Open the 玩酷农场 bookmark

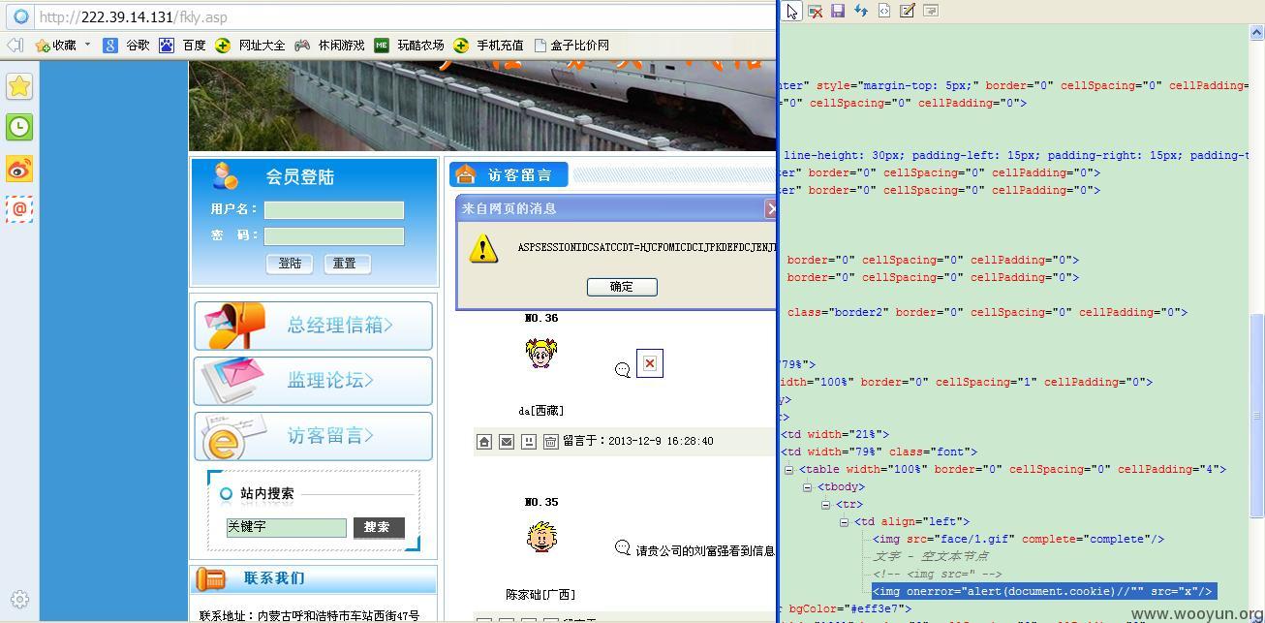[x=409, y=45]
